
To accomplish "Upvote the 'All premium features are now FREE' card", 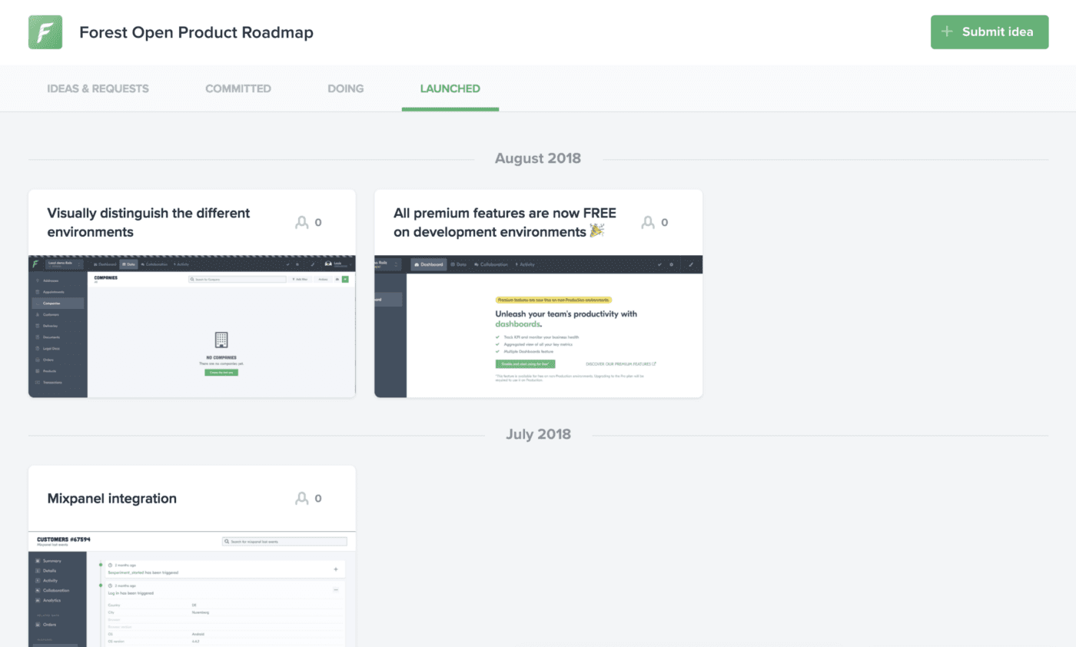I will pos(656,222).
